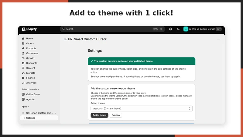Open store switcher sa-215-ur-custom-cursor
The height and width of the screenshot is (137, 243).
(x=203, y=29)
